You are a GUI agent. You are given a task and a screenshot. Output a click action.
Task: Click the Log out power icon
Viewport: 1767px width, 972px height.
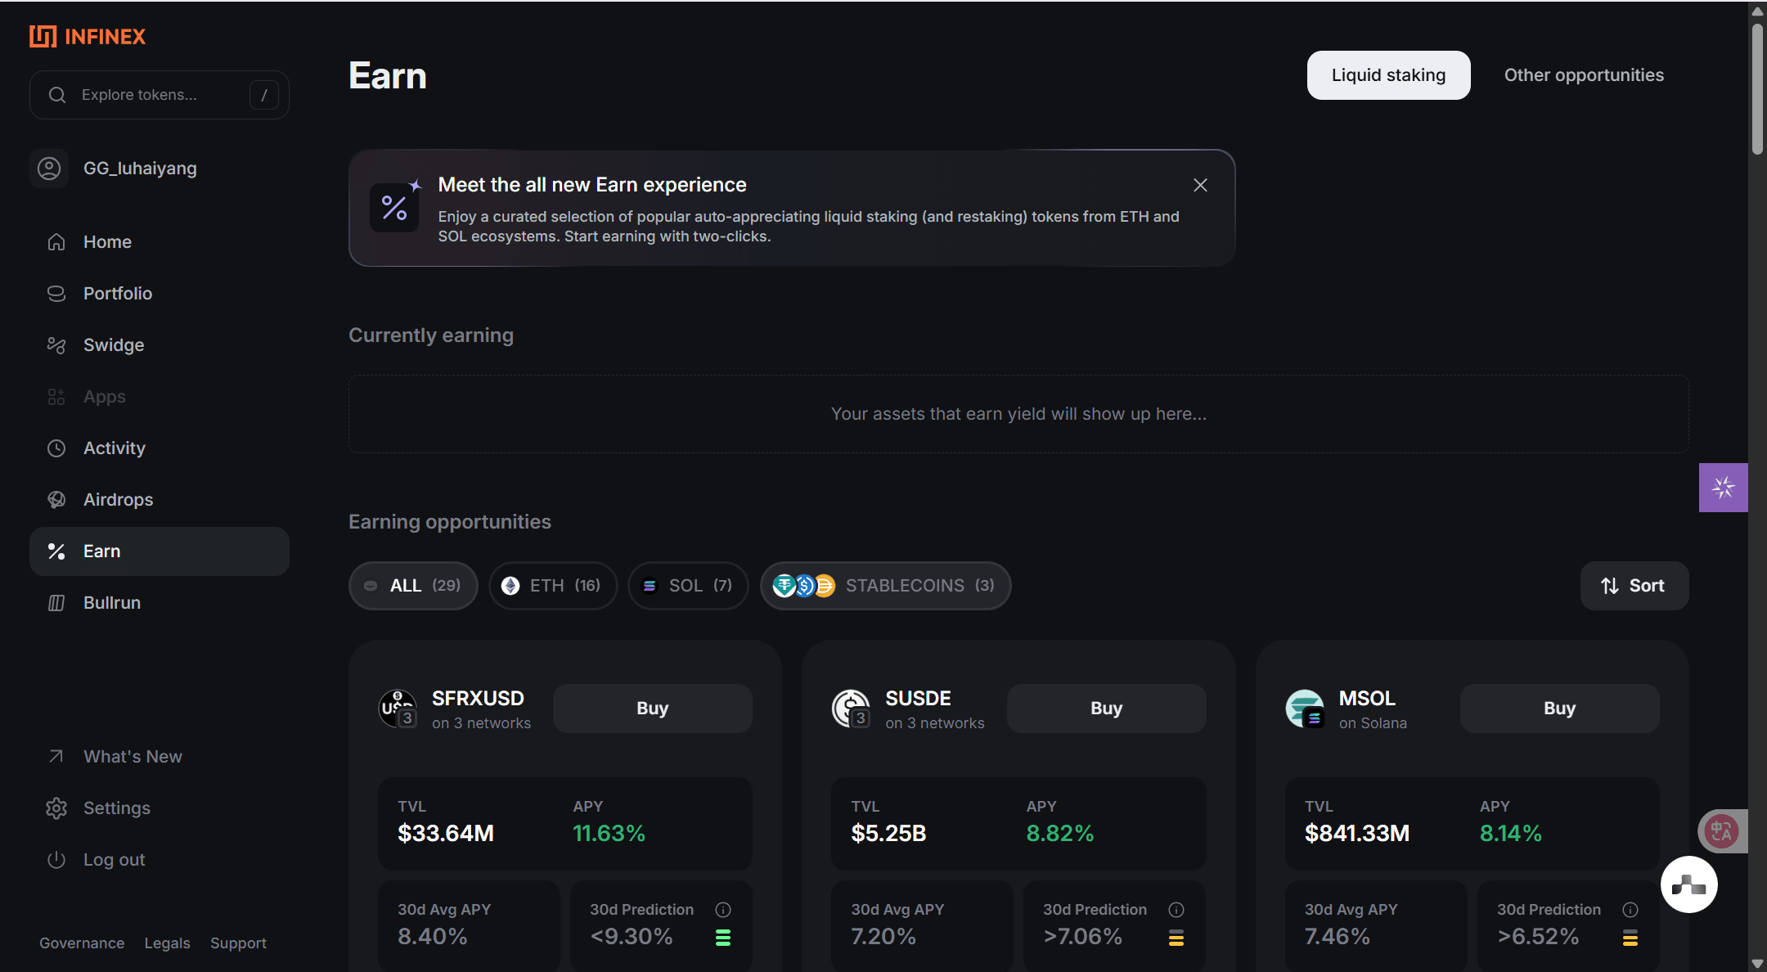(x=56, y=860)
